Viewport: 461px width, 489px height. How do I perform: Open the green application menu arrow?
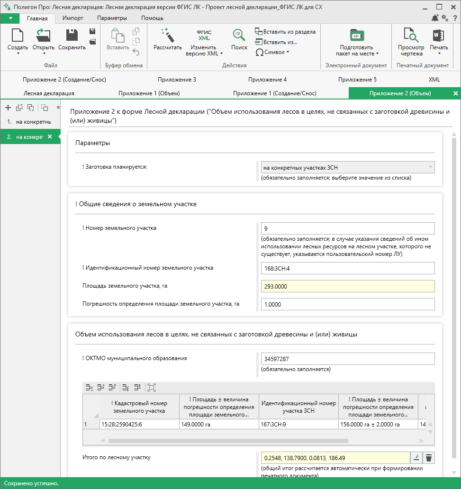pos(10,18)
